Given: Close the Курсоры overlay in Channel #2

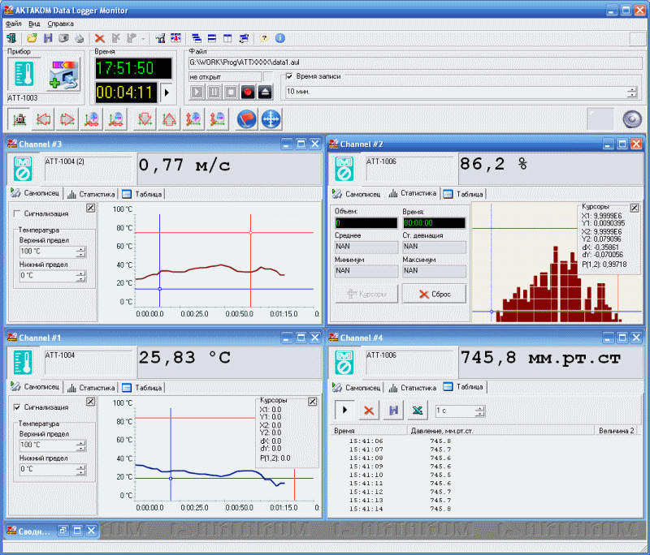Looking at the screenshot, I should 635,208.
